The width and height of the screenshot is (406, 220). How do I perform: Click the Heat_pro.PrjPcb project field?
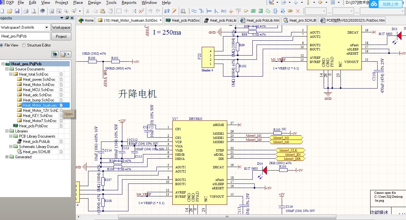[25, 36]
